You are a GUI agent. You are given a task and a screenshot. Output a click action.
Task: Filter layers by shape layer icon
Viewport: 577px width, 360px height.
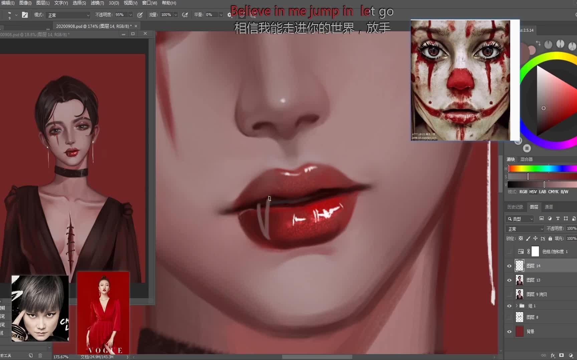(566, 219)
